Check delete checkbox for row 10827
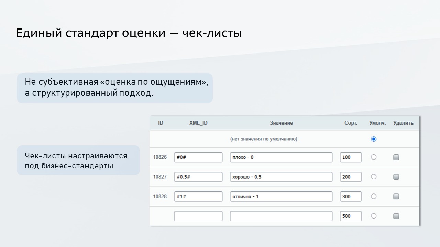Viewport: 440px width, 247px height. [396, 177]
